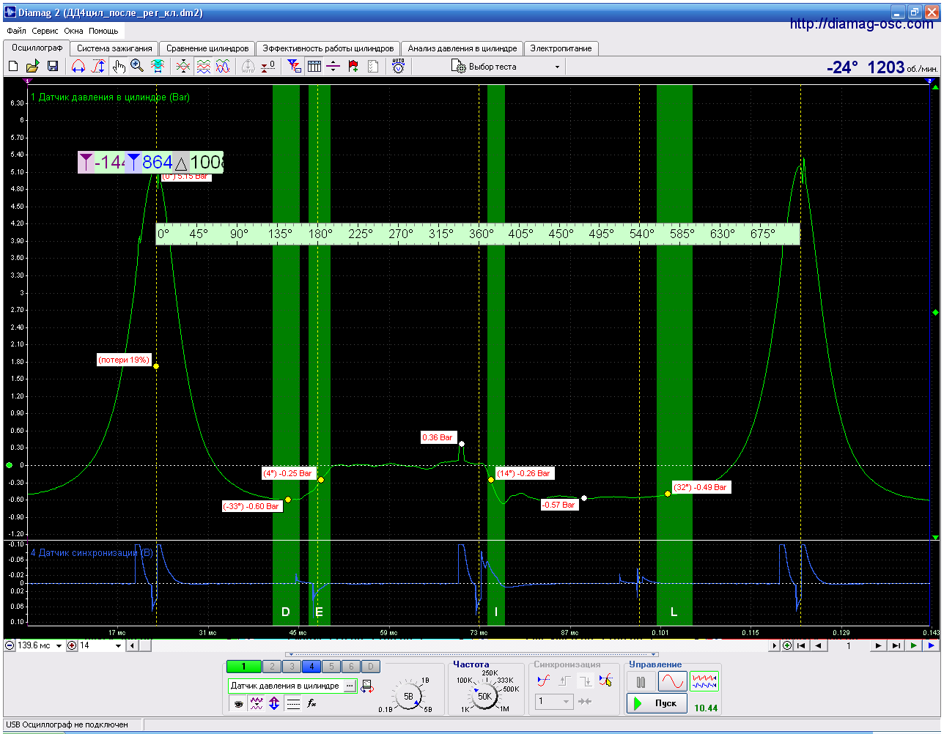Open the Синхронизация channel dropdown
The height and width of the screenshot is (734, 944).
click(553, 702)
